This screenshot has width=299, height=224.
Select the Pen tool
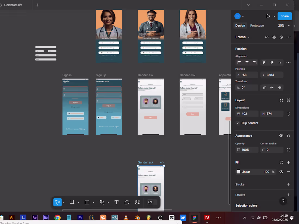coord(102,202)
